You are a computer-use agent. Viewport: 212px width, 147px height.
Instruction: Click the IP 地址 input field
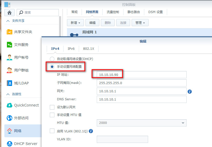[142, 75]
